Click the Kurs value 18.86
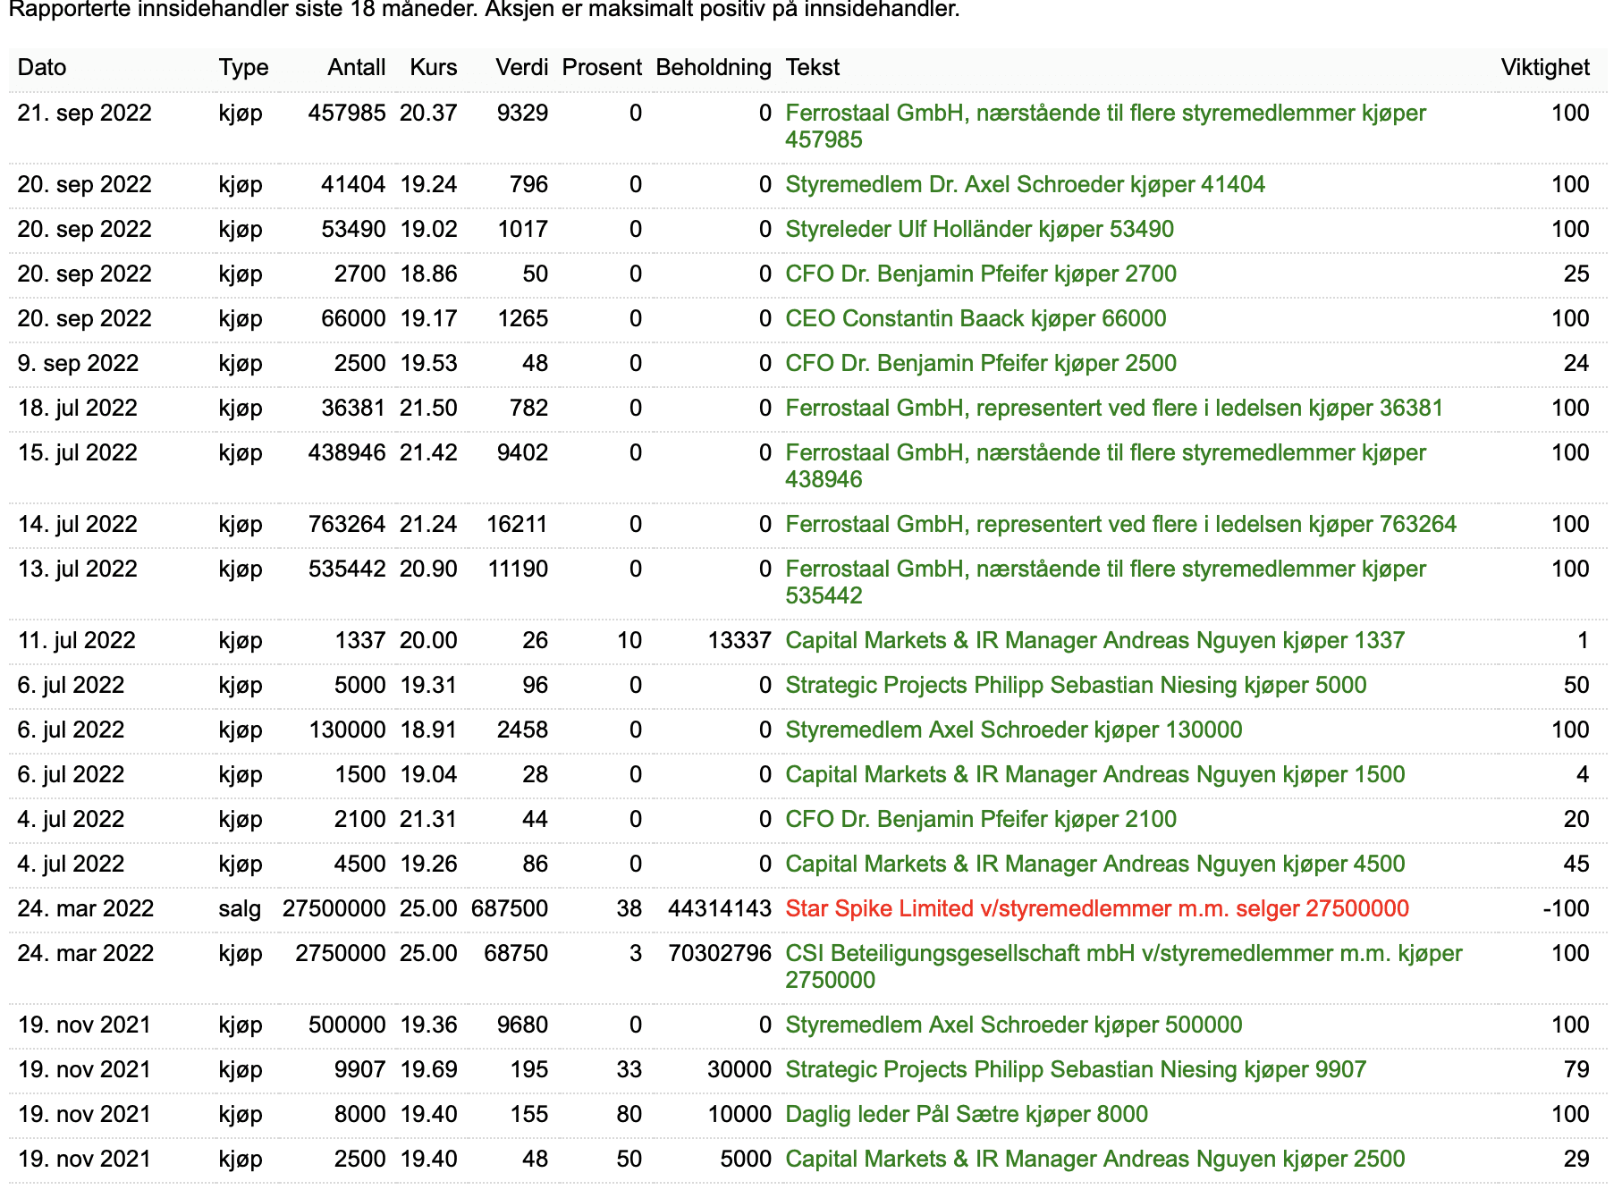 pos(428,274)
